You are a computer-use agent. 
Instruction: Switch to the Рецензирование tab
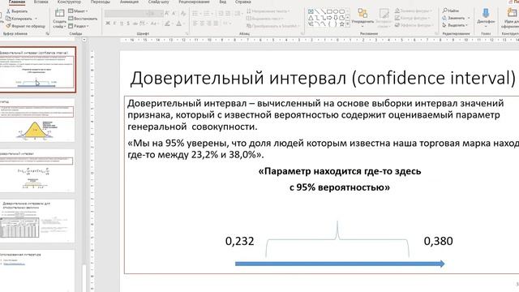coord(194,2)
